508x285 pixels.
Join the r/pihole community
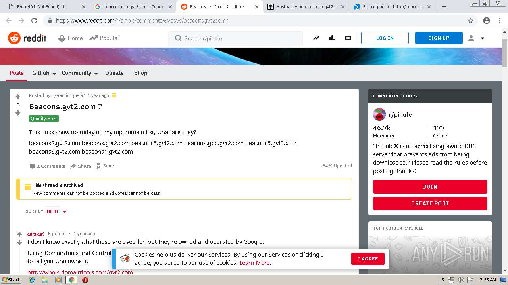click(x=430, y=187)
